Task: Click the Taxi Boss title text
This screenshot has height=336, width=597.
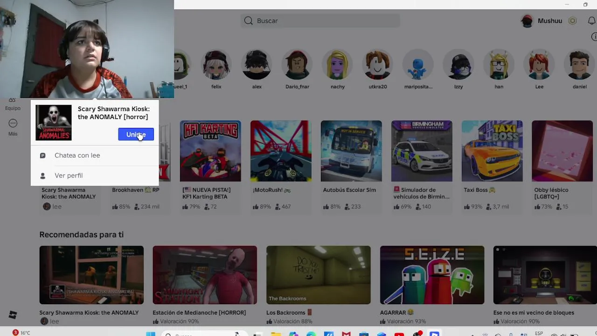Action: coord(479,190)
